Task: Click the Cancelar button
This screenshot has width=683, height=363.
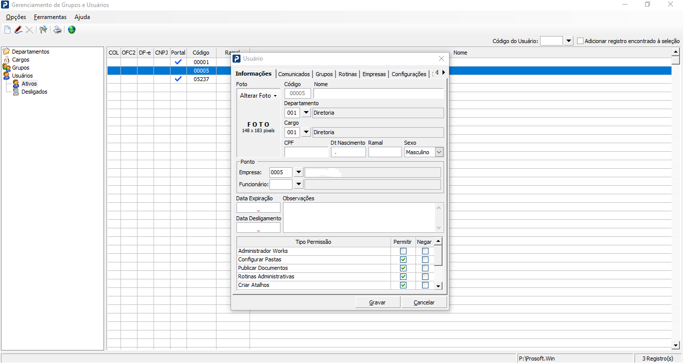Action: pos(424,302)
